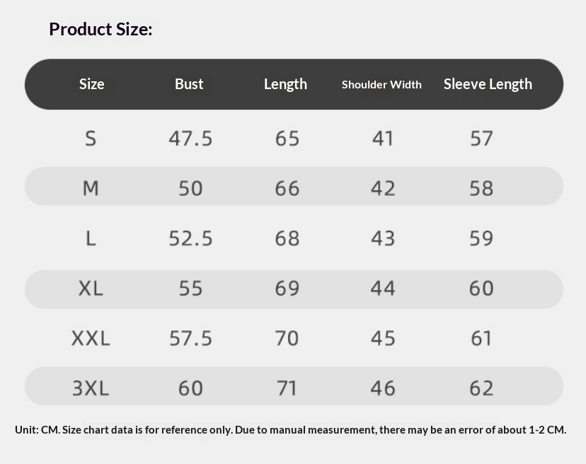Click the 47.5 bust value for size S
Image resolution: width=586 pixels, height=464 pixels.
coord(190,138)
